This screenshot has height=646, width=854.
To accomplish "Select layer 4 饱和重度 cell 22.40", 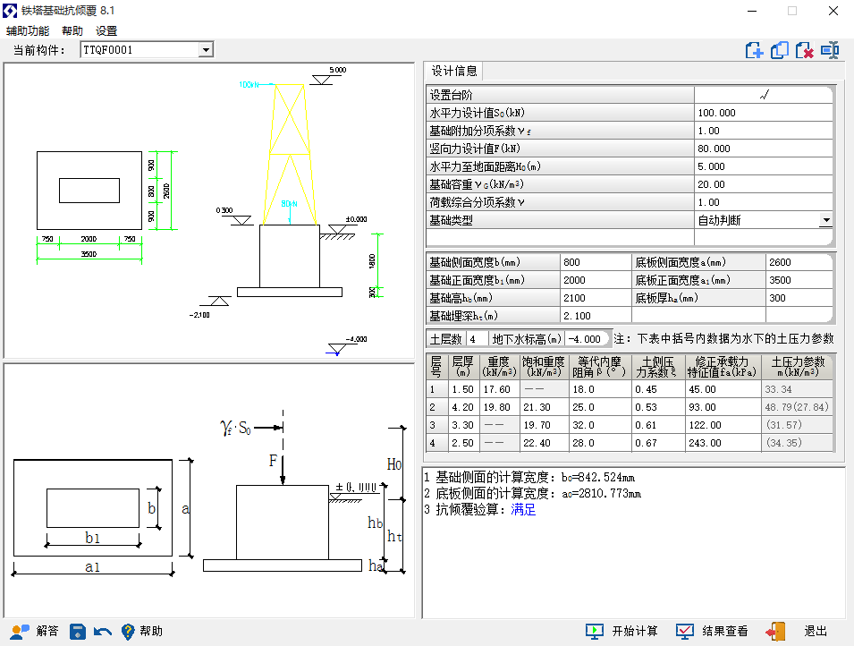I will (x=544, y=443).
